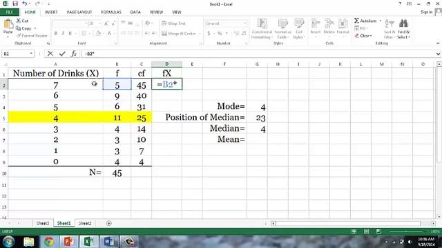Switch to Normal view in status bar
The width and height of the screenshot is (442, 248).
354,231
